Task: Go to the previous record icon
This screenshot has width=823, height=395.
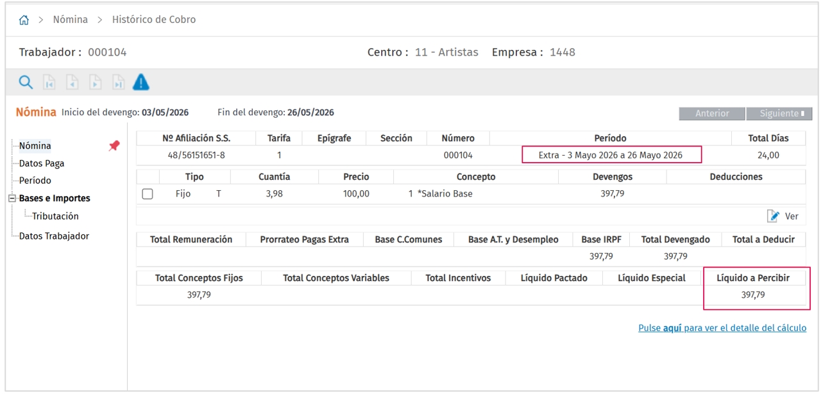Action: (72, 82)
